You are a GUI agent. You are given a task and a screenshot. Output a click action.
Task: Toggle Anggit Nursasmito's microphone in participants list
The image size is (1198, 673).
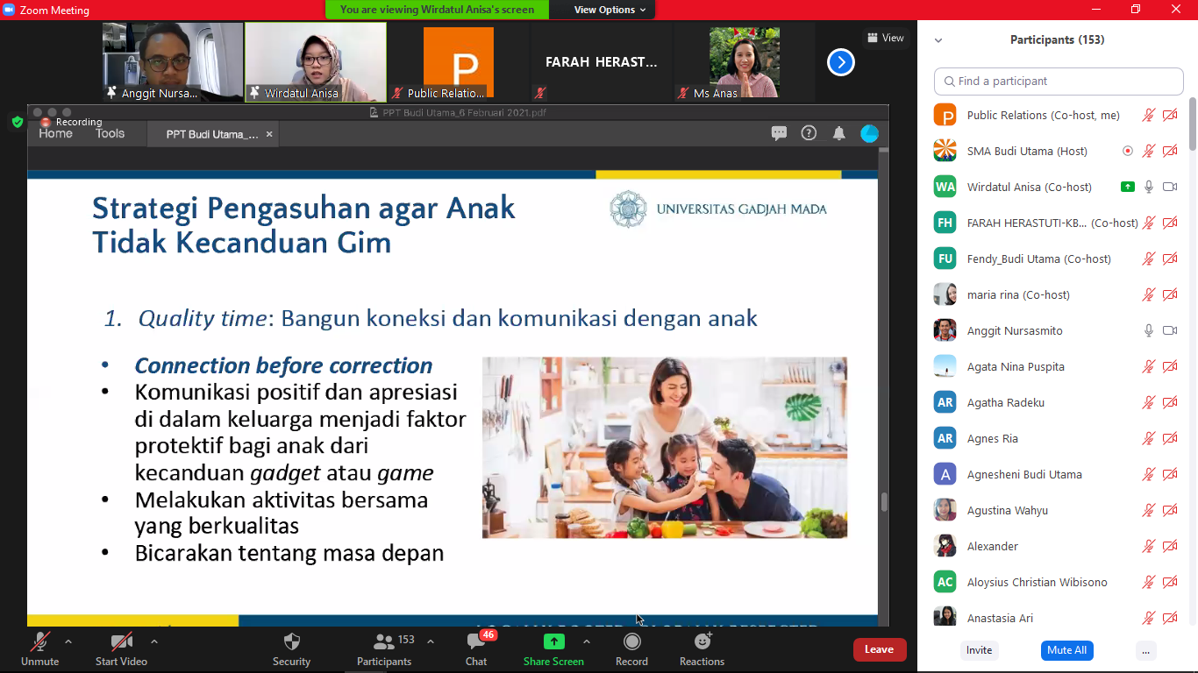(x=1149, y=331)
